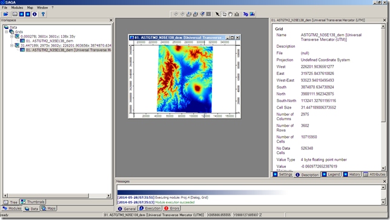Click Messages panel scroll down arrow
Image resolution: width=390 pixels, height=220 pixels.
click(x=383, y=202)
